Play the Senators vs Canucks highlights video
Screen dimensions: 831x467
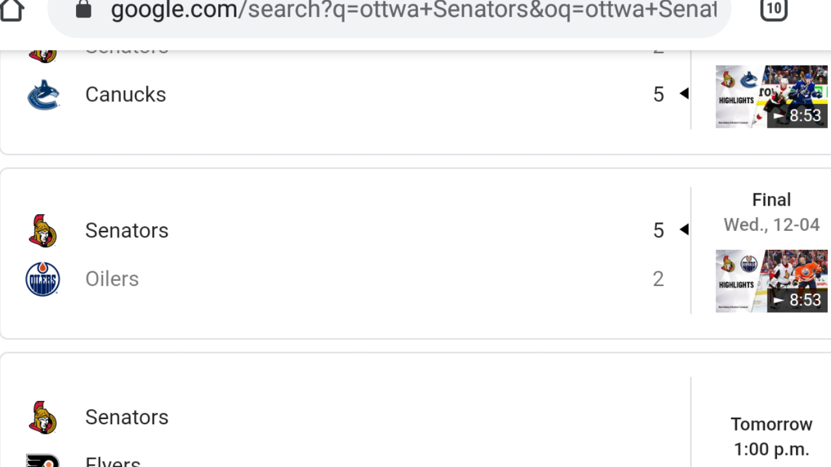771,97
